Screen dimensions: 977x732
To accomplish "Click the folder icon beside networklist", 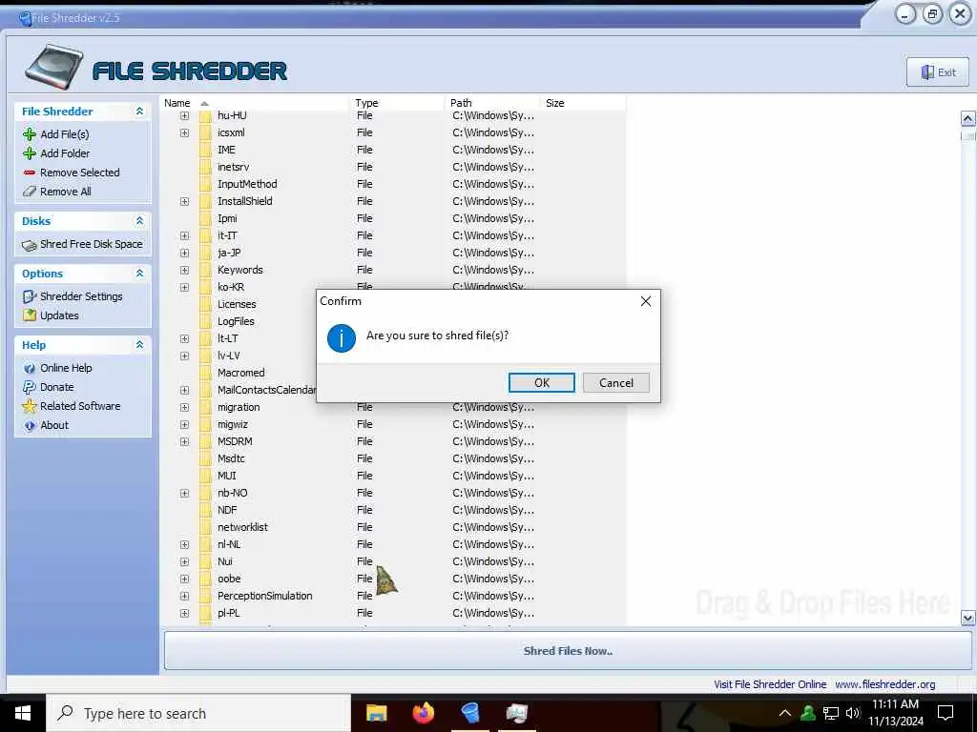I will tap(206, 527).
